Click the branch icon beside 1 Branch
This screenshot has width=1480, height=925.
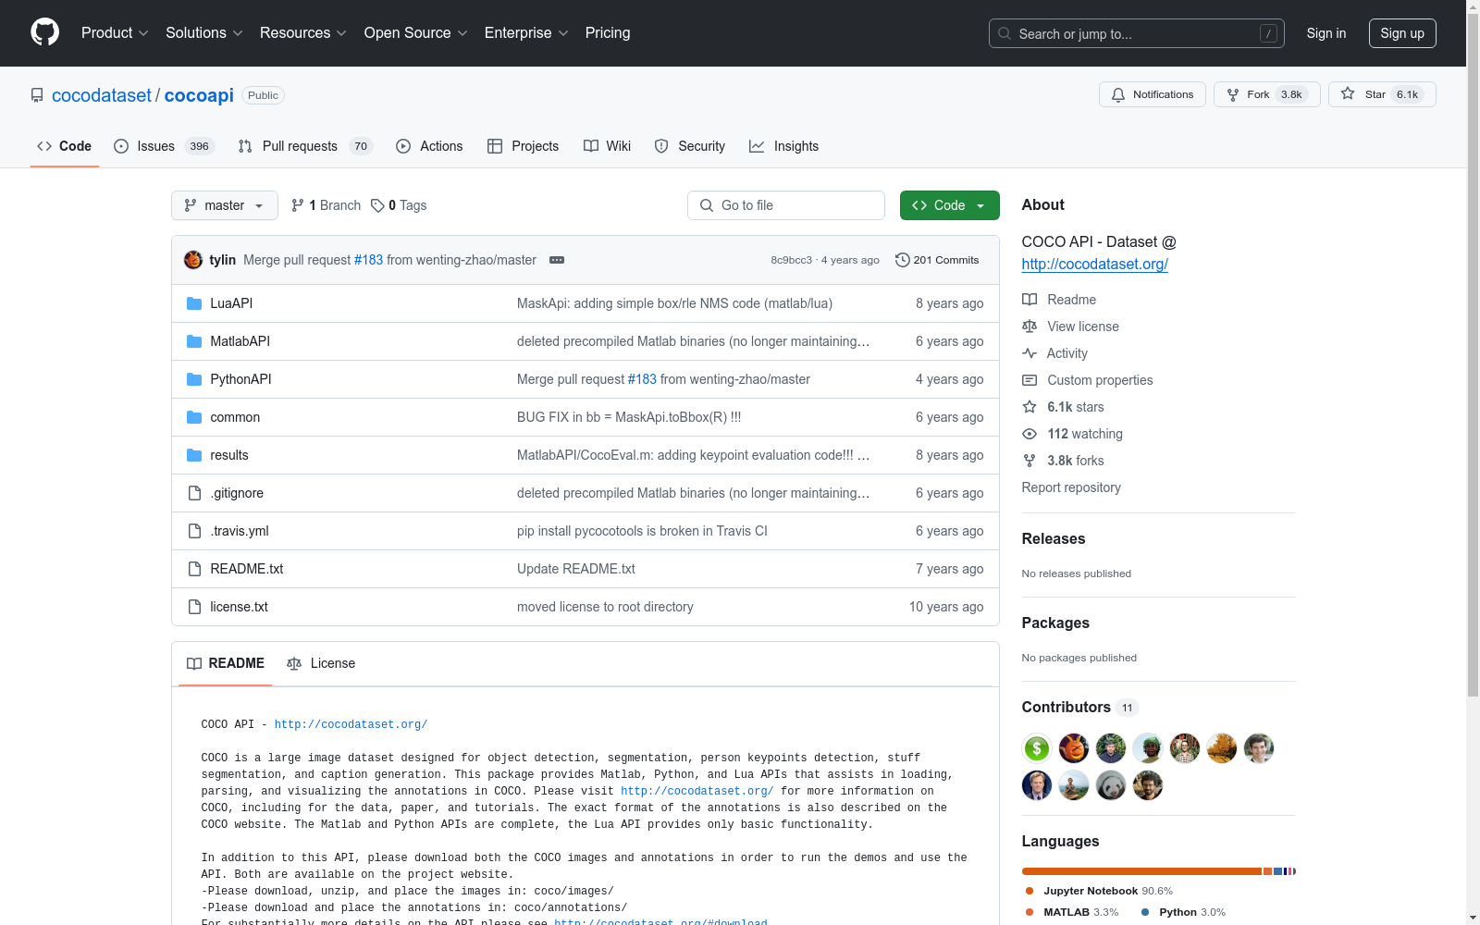[298, 205]
